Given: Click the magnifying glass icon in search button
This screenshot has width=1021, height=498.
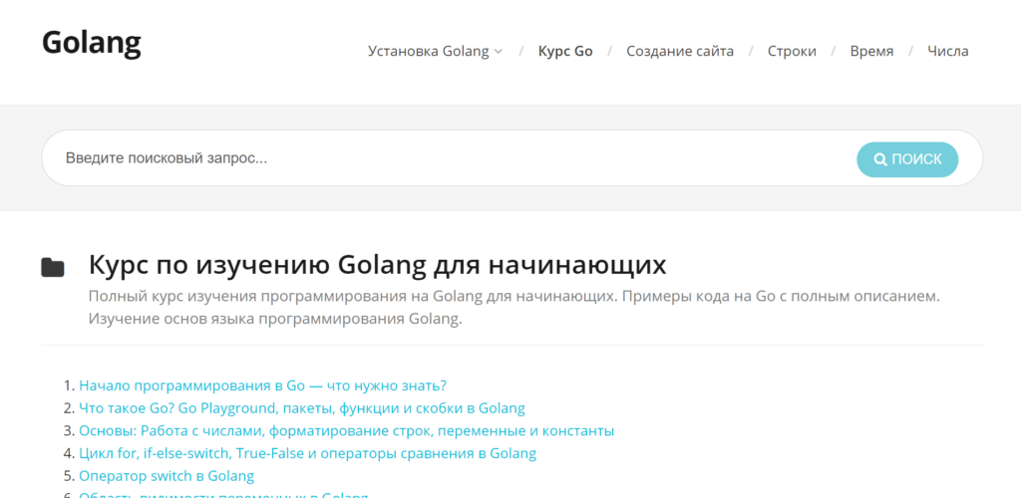Looking at the screenshot, I should [x=880, y=159].
